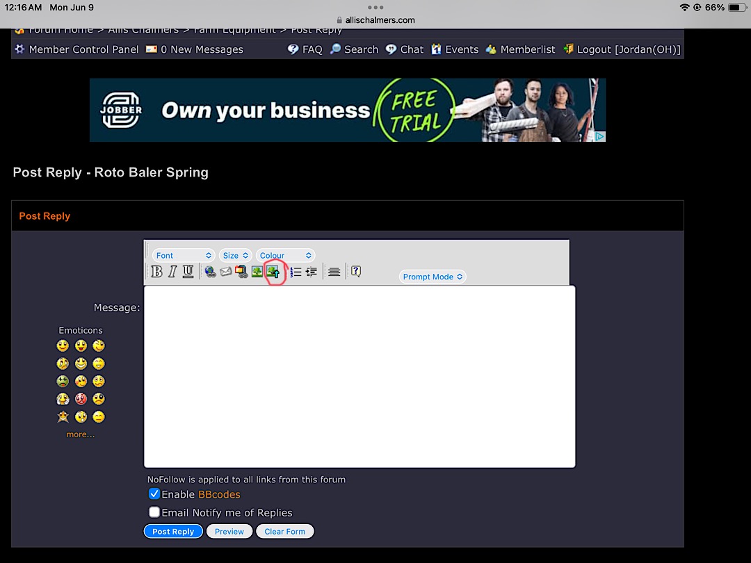Screen dimensions: 751x563
Task: Insert an ordered list
Action: pos(296,272)
